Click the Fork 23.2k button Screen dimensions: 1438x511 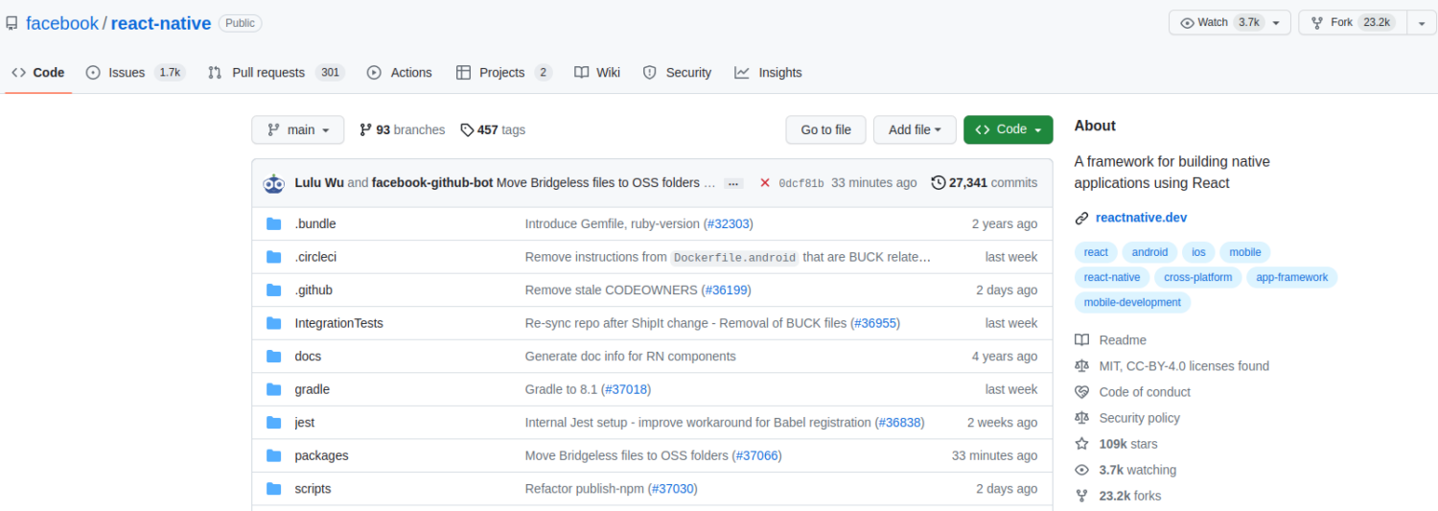[1353, 23]
